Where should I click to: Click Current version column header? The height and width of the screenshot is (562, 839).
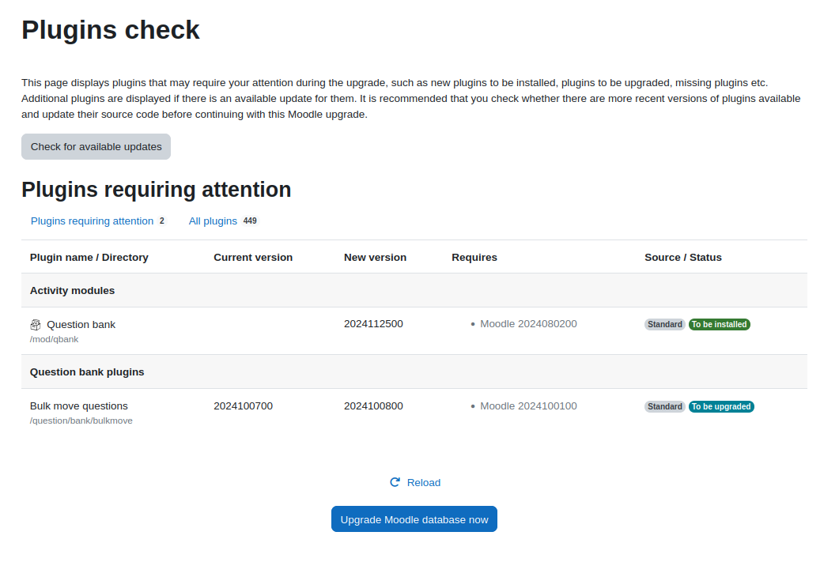coord(253,257)
